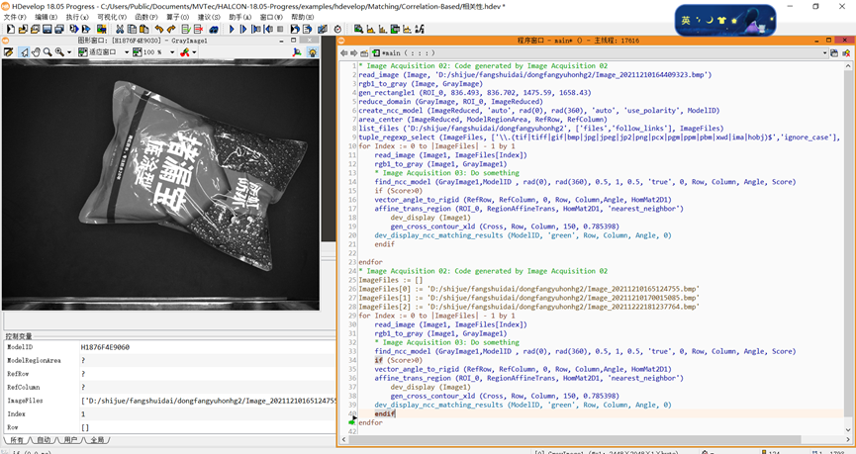Click the Activate lines green check icon
This screenshot has width=856, height=454.
tap(186, 29)
